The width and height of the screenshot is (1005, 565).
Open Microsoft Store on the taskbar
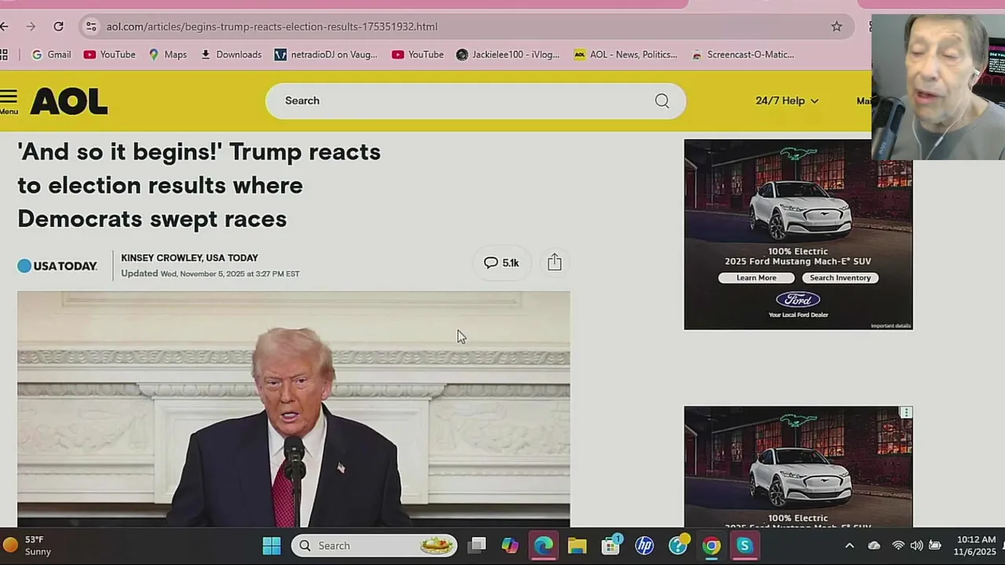pyautogui.click(x=611, y=545)
